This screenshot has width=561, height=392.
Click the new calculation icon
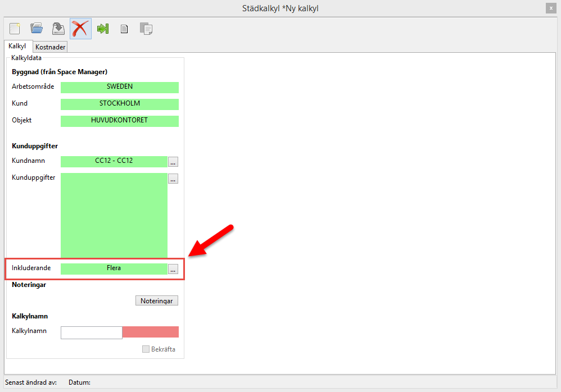pyautogui.click(x=15, y=28)
